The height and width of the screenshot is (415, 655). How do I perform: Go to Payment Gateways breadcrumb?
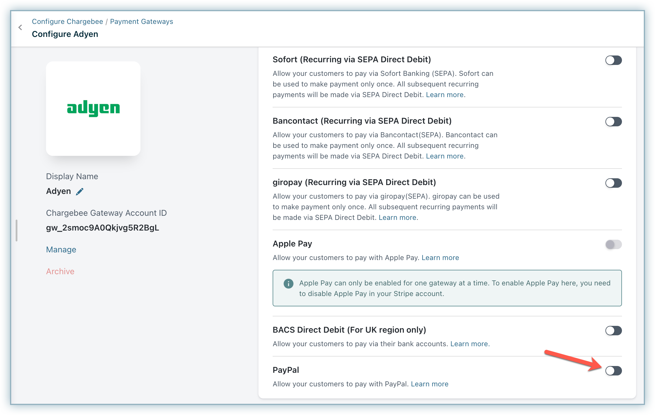point(141,22)
